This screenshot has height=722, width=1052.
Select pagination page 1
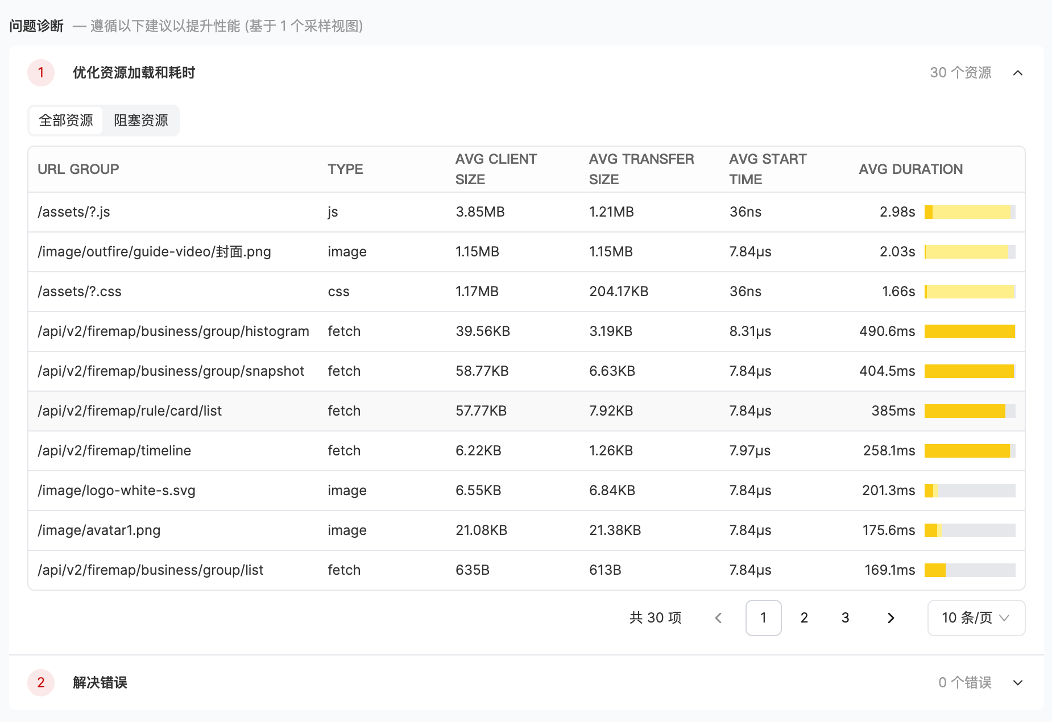[x=764, y=618]
